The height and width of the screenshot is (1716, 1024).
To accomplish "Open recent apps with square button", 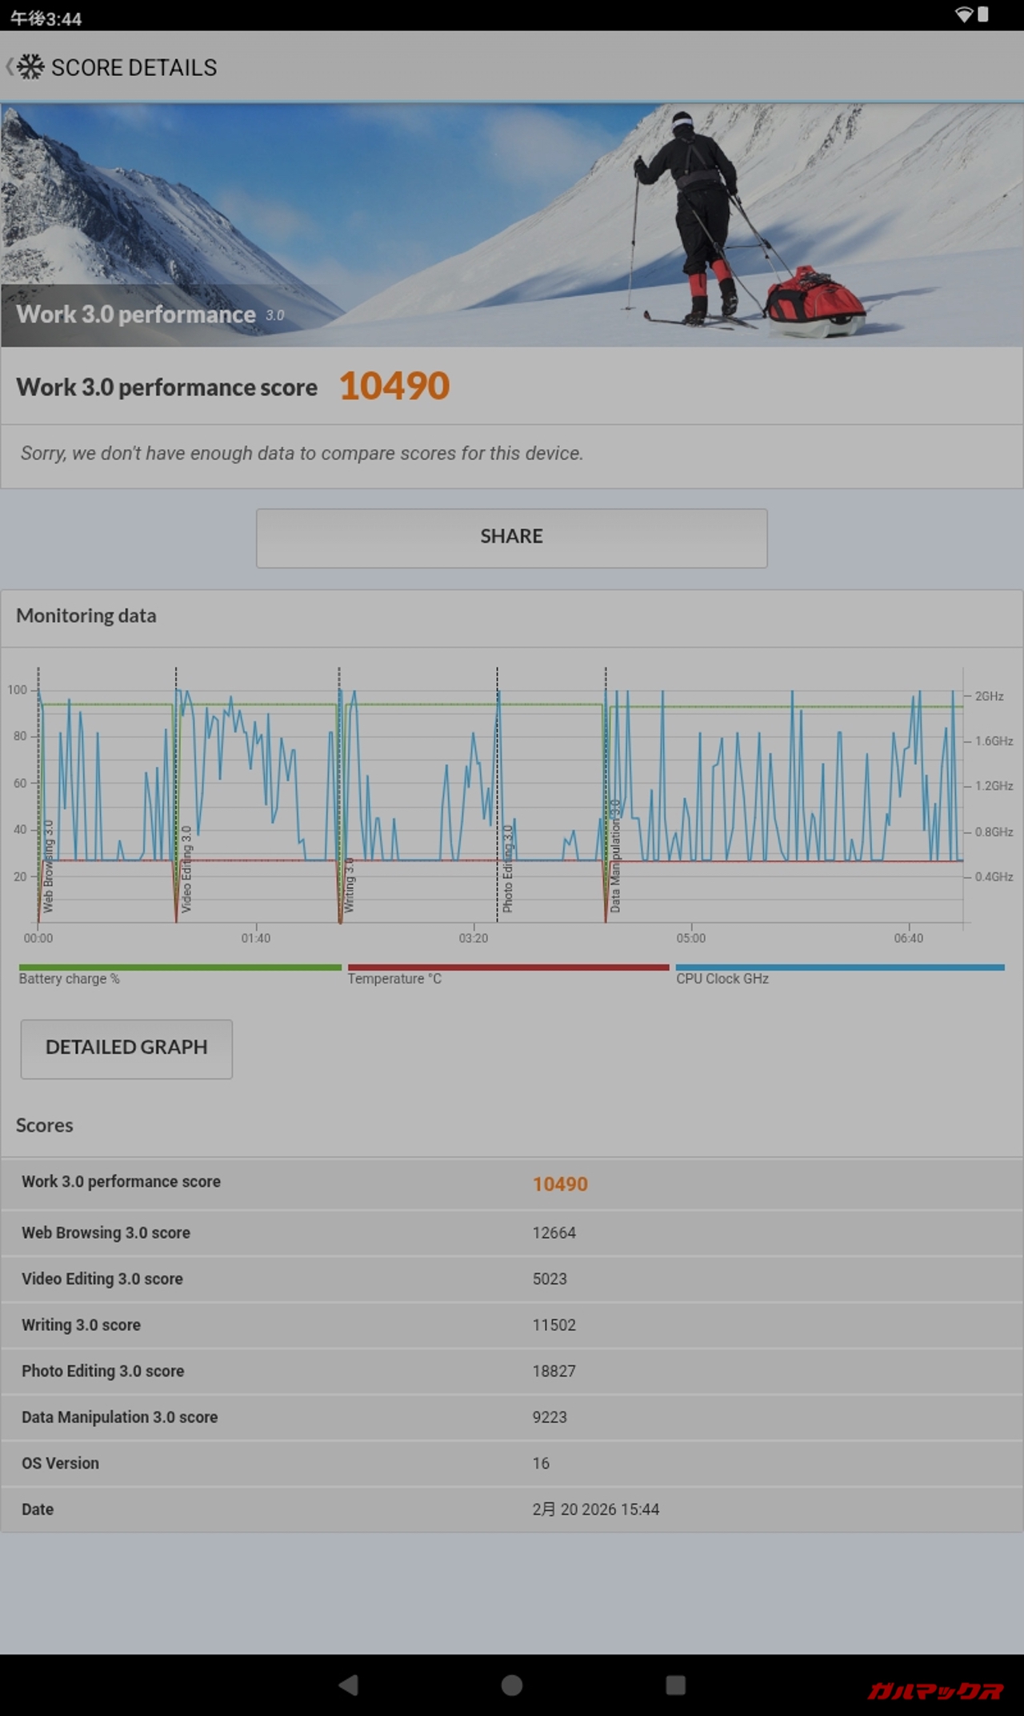I will click(x=675, y=1685).
